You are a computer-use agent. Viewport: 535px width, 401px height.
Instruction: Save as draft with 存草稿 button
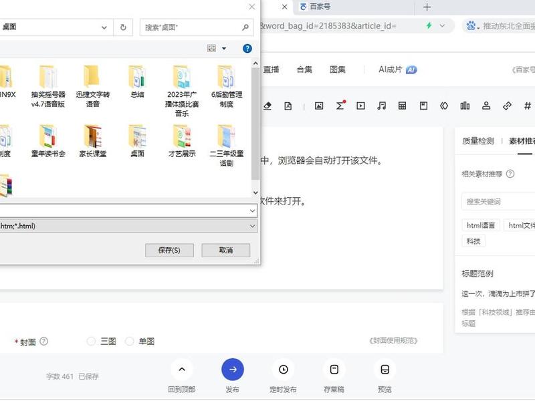pyautogui.click(x=334, y=370)
